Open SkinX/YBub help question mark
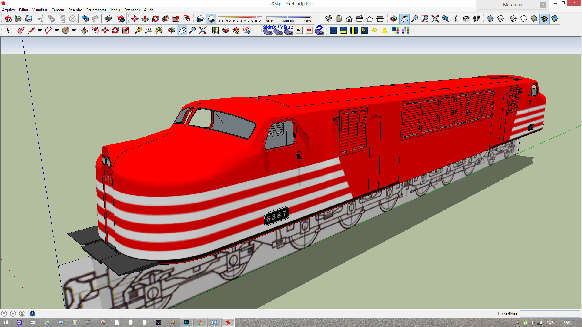 coord(319,30)
